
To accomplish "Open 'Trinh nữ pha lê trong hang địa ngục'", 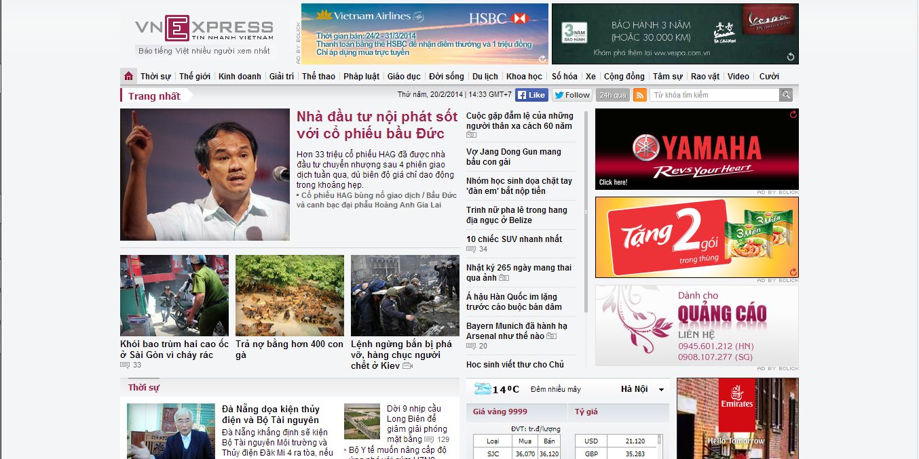I will tap(517, 215).
